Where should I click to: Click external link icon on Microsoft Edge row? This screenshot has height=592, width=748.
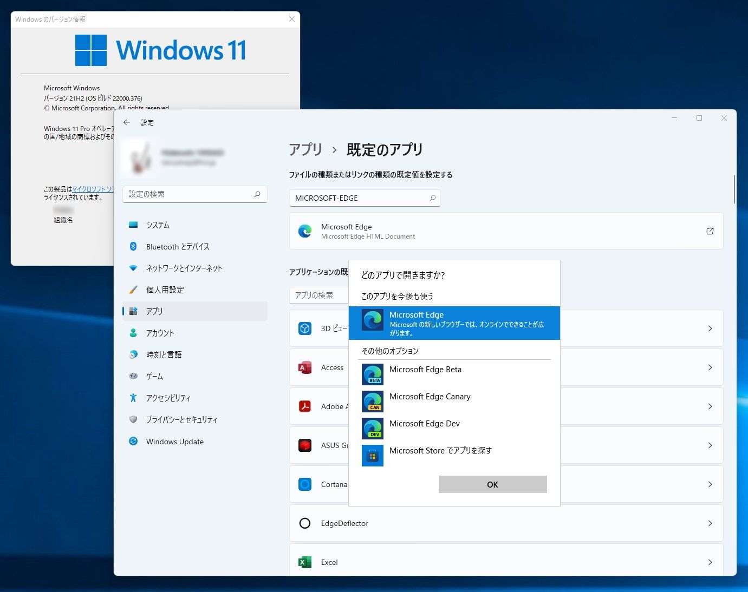pos(710,231)
